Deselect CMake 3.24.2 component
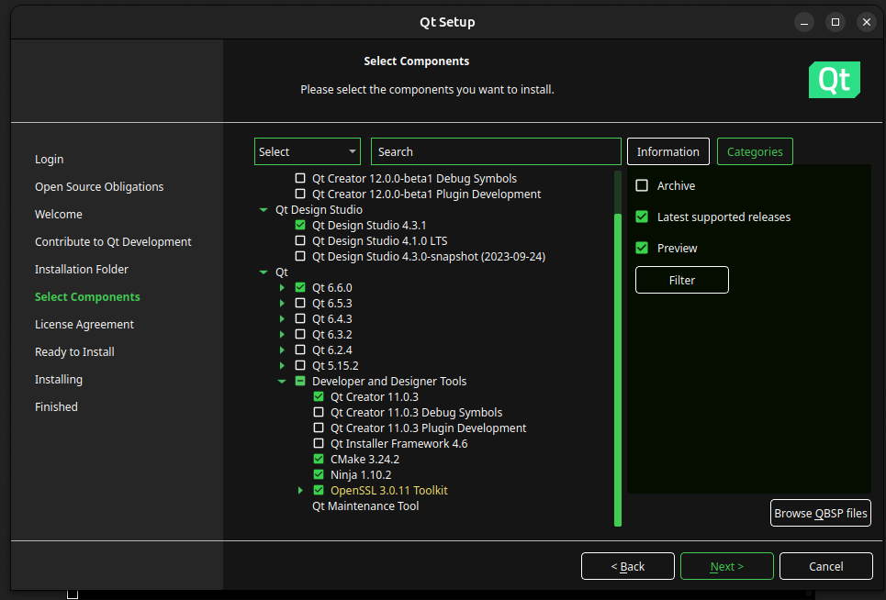The image size is (886, 600). click(x=319, y=460)
